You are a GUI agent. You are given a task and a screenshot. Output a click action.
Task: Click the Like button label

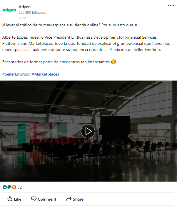point(18,199)
